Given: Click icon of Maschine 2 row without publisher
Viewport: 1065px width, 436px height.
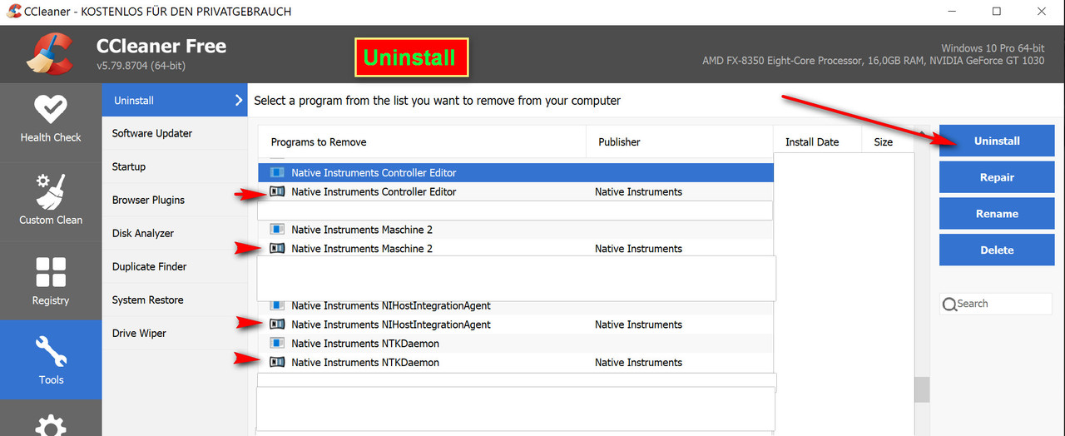Looking at the screenshot, I should pos(277,230).
